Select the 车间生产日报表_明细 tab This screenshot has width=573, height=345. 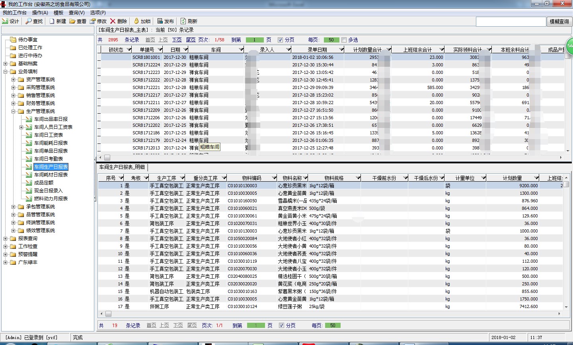(x=122, y=167)
